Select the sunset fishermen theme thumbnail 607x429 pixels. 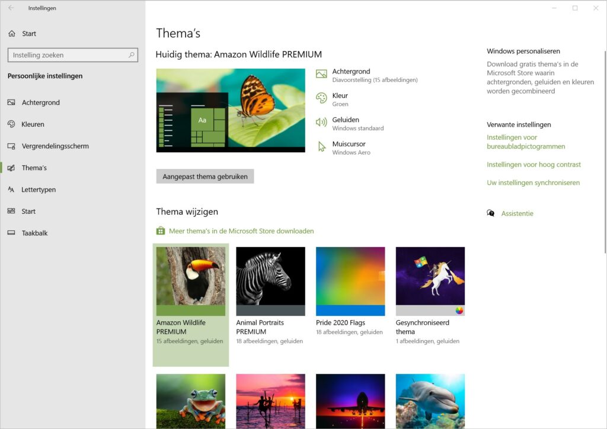(270, 401)
